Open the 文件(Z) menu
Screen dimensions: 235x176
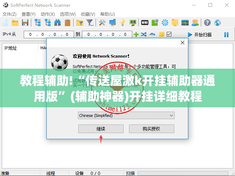click(x=9, y=14)
